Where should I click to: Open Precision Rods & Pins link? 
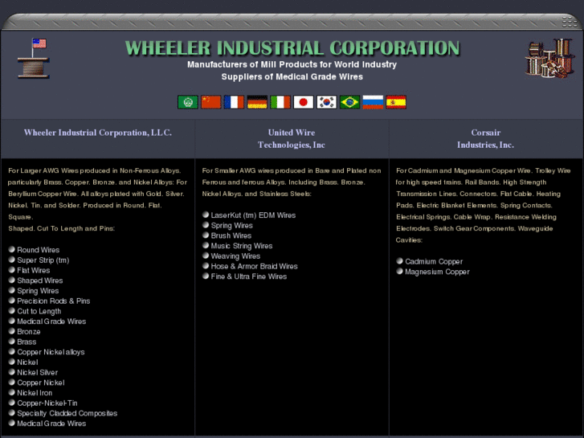54,301
